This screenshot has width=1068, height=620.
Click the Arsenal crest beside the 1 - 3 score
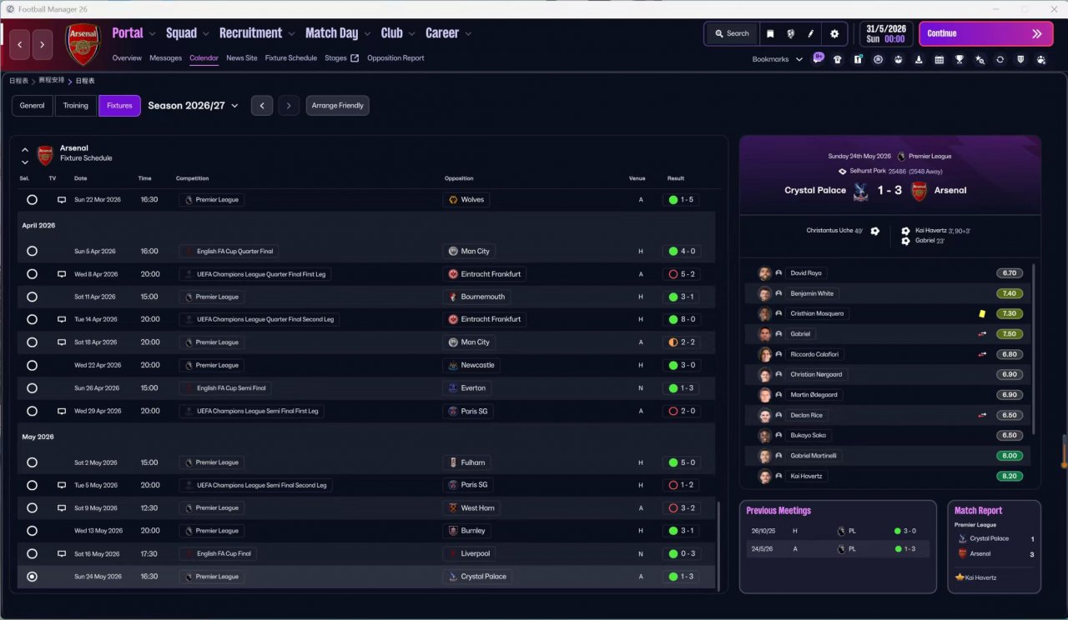click(919, 191)
